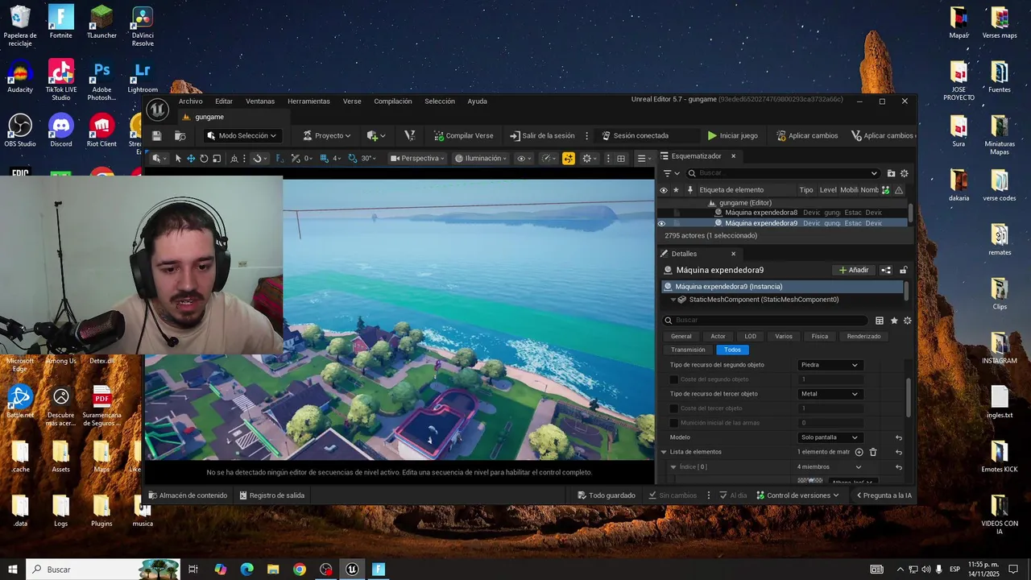Click the pin column header in Esquematizador
1031x580 pixels.
[689, 190]
